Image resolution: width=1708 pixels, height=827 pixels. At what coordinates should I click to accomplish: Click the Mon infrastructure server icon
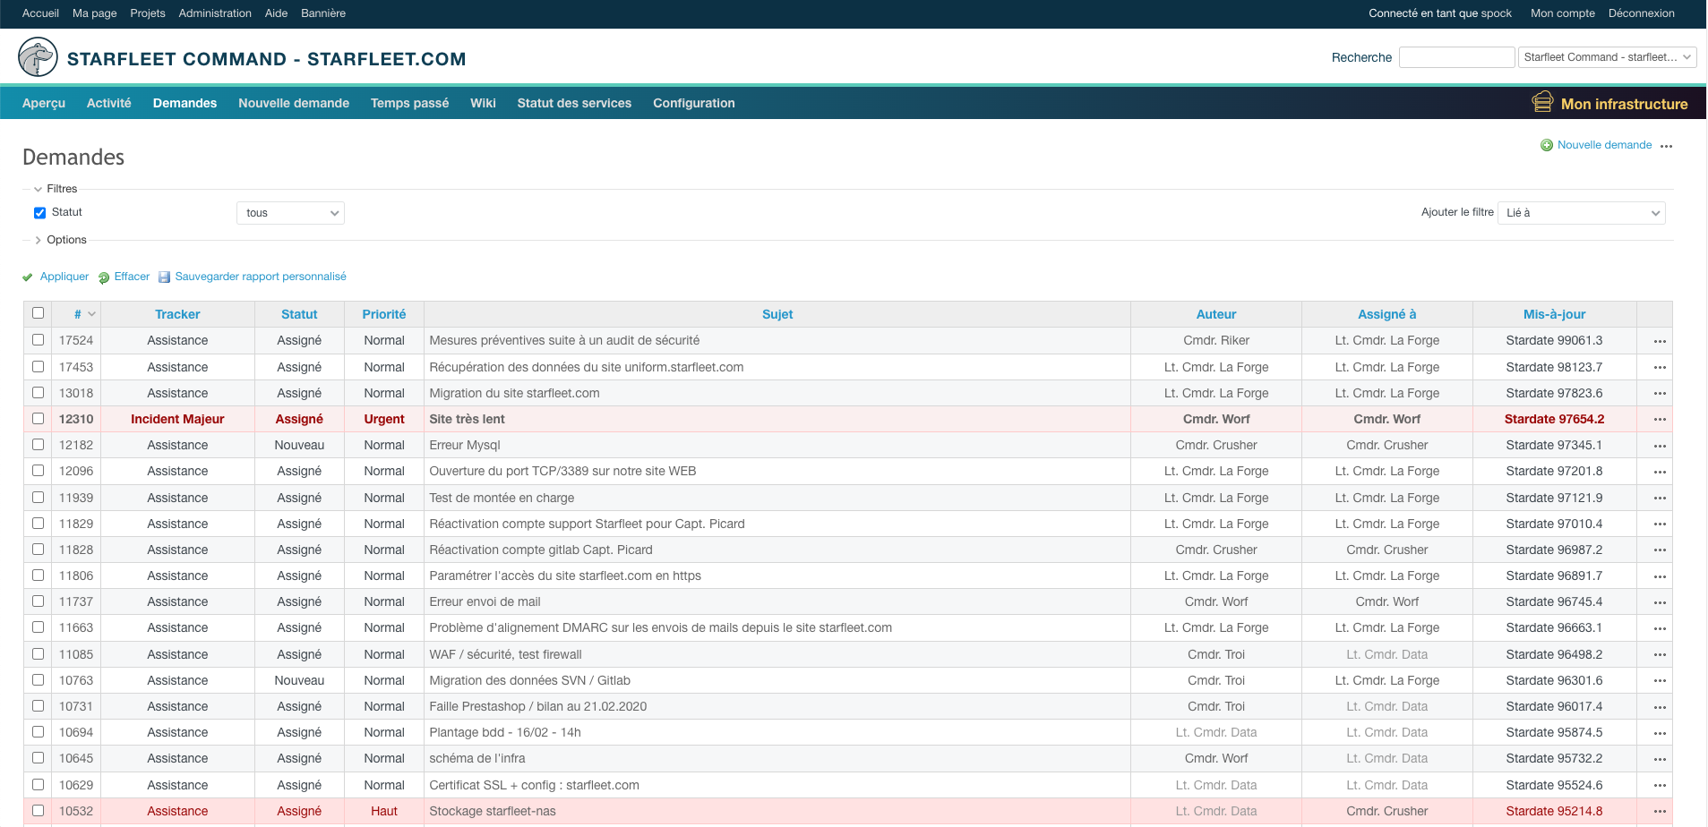(x=1541, y=103)
